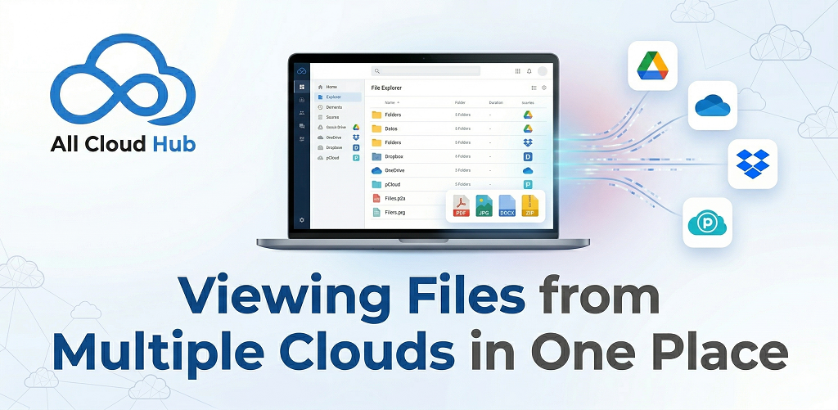The width and height of the screenshot is (838, 410).
Task: Click the large OneDrive cloud icon tile
Action: click(712, 106)
